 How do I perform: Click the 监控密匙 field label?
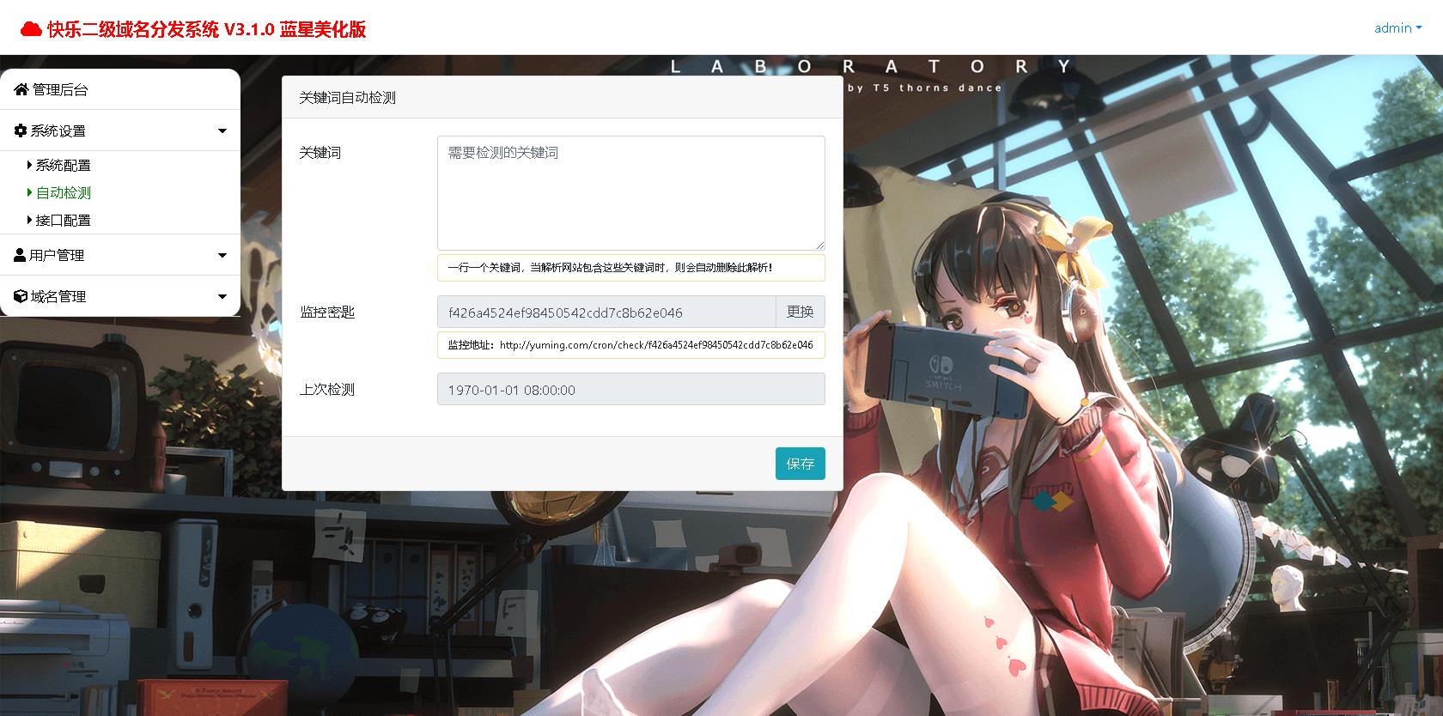[x=327, y=312]
